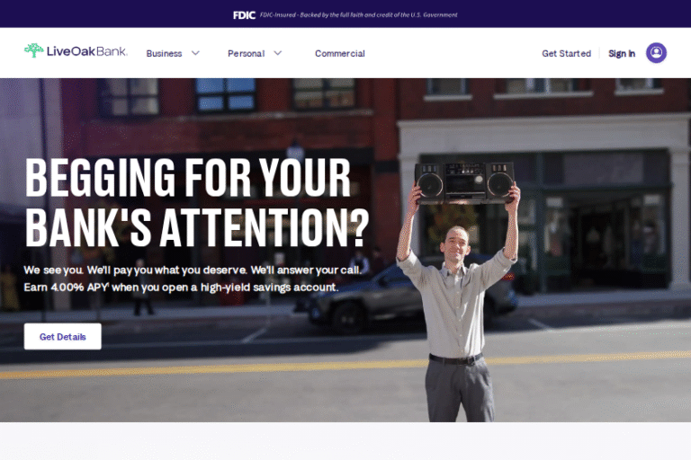
Task: Click the Sign In link
Action: point(622,53)
